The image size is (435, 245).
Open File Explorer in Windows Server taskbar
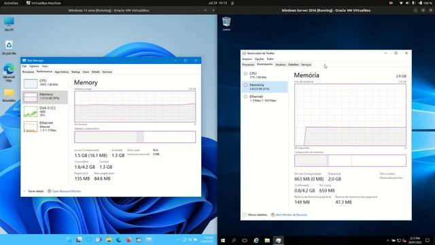click(x=267, y=240)
